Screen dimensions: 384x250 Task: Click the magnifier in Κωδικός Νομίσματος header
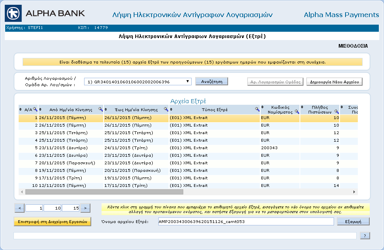[297, 112]
